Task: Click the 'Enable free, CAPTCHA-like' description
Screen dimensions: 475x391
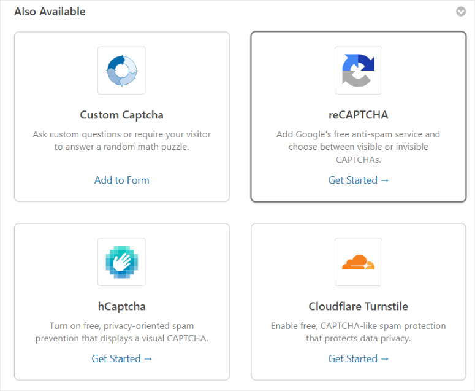Action: click(359, 332)
